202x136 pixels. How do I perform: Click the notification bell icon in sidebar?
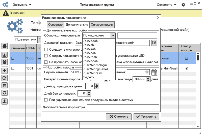5,46
